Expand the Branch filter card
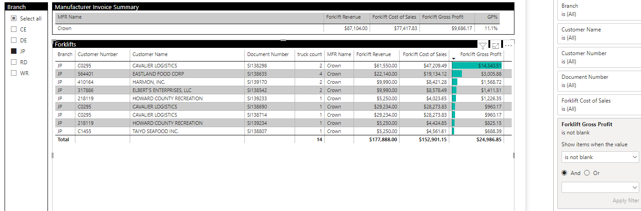The height and width of the screenshot is (211, 641). click(599, 10)
